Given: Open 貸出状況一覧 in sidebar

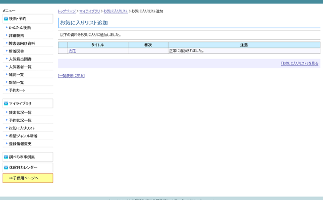Looking at the screenshot, I should click(x=20, y=112).
